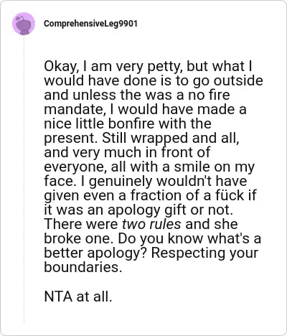Click the line 'would have done is to go outside'
Image resolution: width=287 pixels, height=336 pixels.
pyautogui.click(x=154, y=81)
